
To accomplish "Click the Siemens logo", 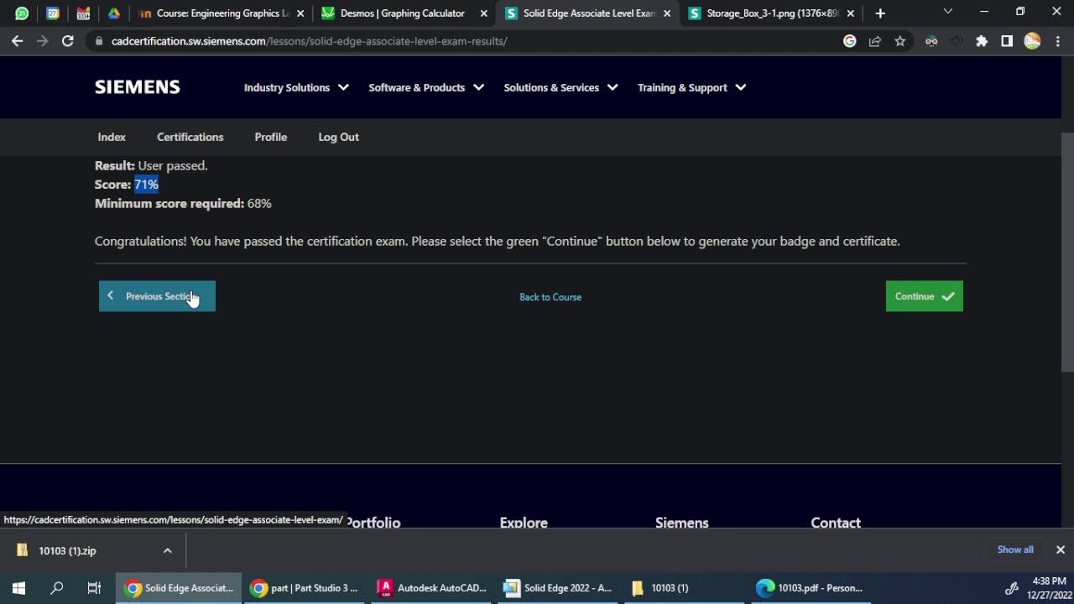I will click(138, 87).
